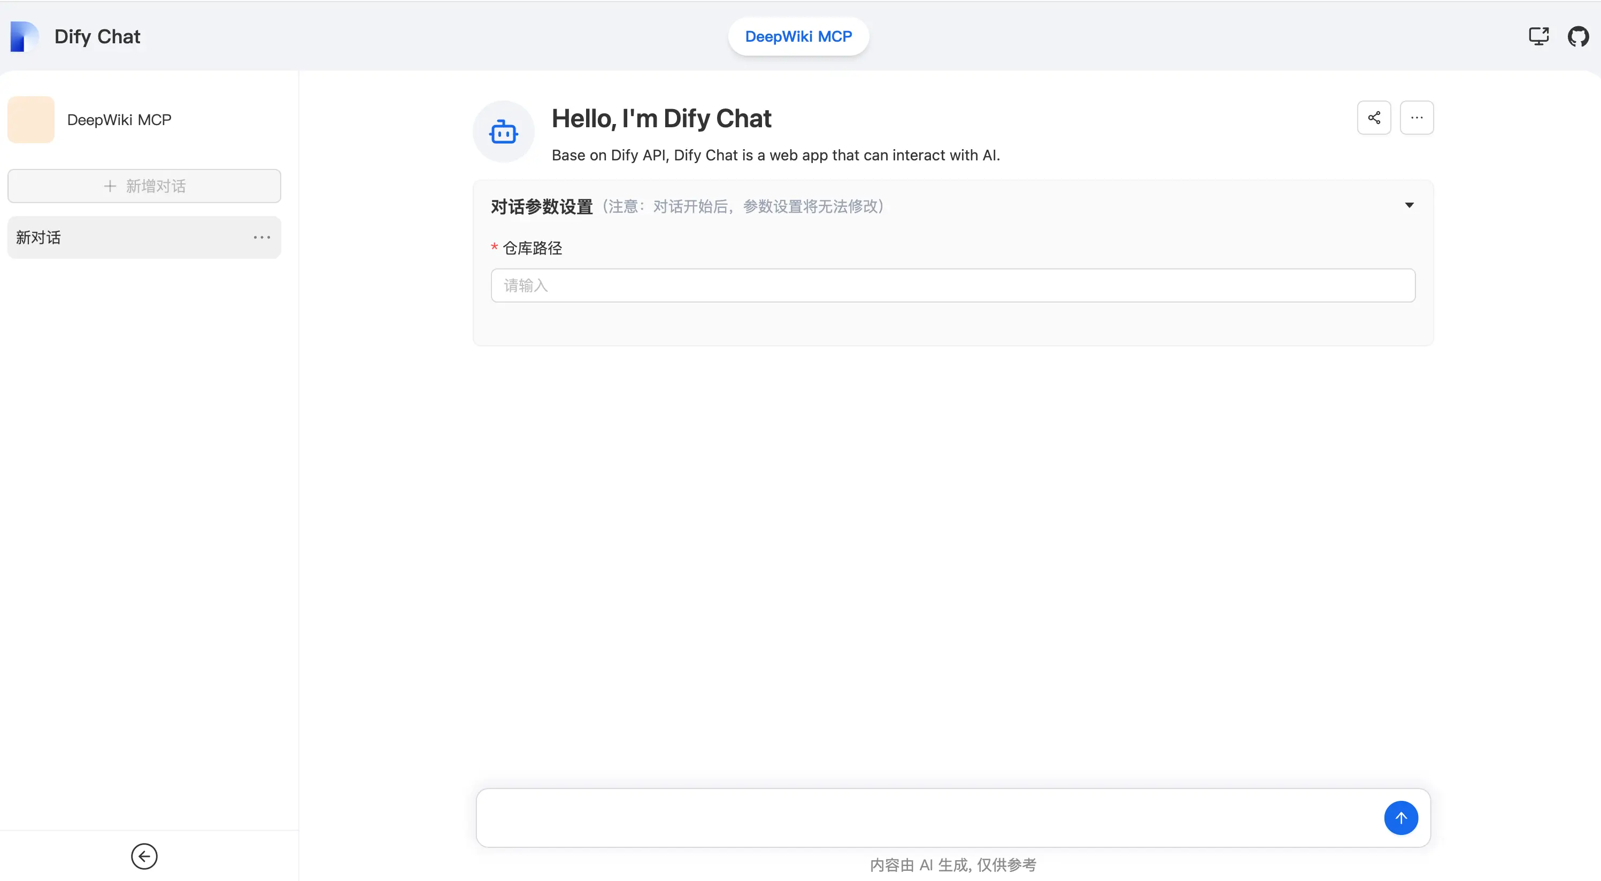
Task: Click the DeepWiki MCP sidebar app name
Action: pos(119,120)
